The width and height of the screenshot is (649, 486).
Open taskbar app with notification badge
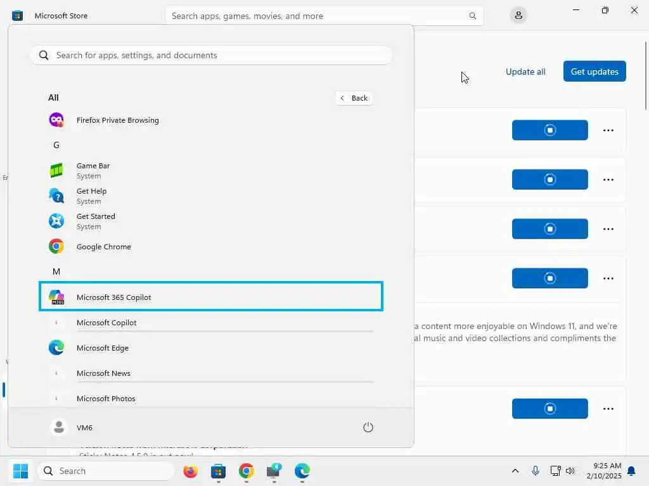click(274, 471)
